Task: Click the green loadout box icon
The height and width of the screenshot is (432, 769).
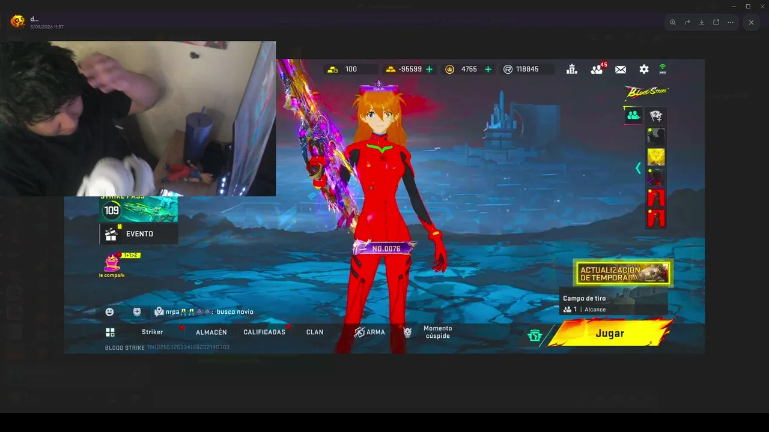Action: tap(535, 335)
